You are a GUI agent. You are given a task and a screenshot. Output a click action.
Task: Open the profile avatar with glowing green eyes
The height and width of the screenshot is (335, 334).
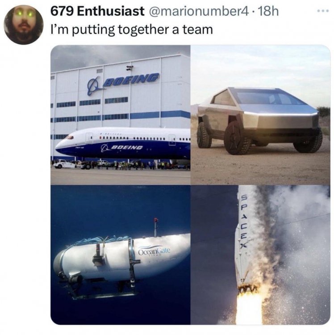pyautogui.click(x=24, y=25)
